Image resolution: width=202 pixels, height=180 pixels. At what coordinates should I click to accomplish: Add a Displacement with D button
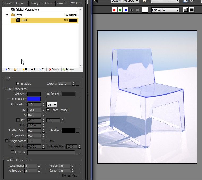[8, 70]
